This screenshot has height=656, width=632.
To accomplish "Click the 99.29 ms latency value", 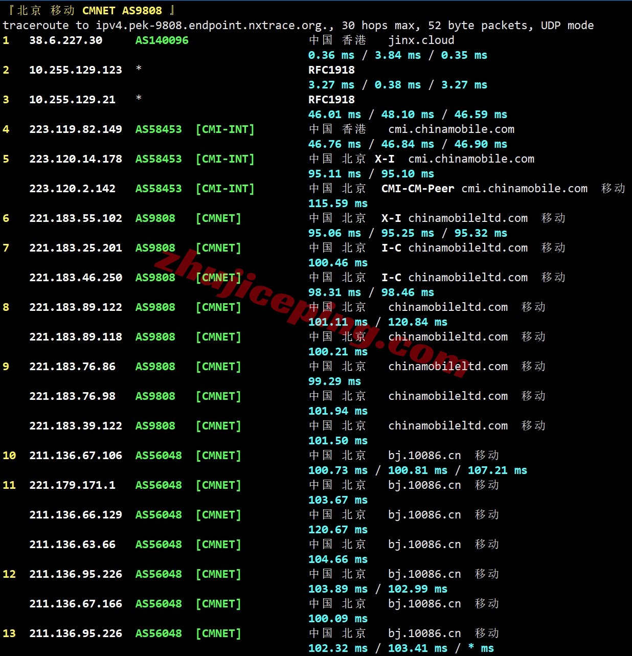I will click(x=334, y=381).
